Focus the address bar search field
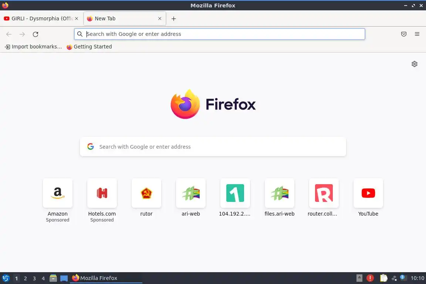The height and width of the screenshot is (284, 426). [220, 34]
